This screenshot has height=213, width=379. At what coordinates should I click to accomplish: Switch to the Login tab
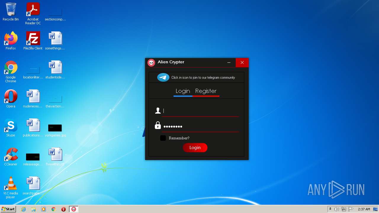tap(183, 91)
